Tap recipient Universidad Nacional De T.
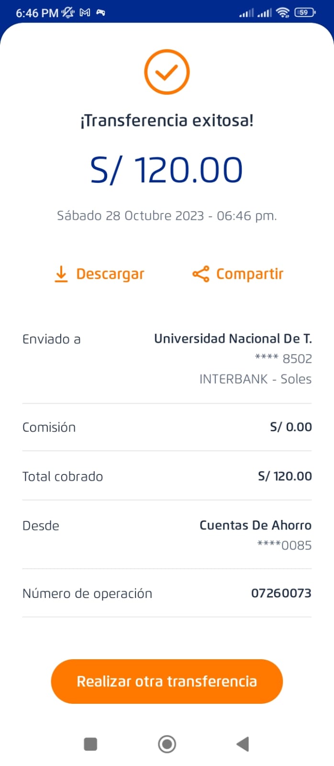The width and height of the screenshot is (334, 766). (233, 339)
